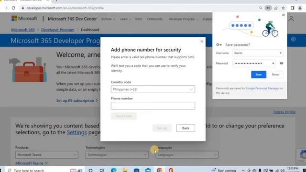
Task: Open the Languages dropdown
Action: pyautogui.click(x=187, y=155)
